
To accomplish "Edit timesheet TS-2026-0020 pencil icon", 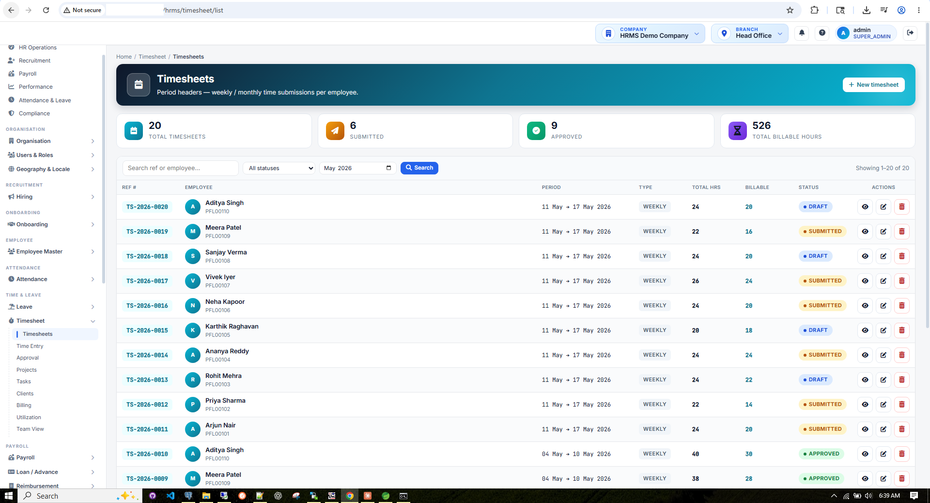I will tap(883, 207).
